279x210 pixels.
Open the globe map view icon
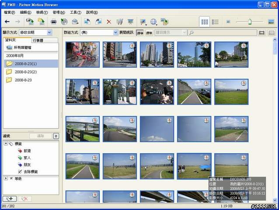(x=153, y=22)
